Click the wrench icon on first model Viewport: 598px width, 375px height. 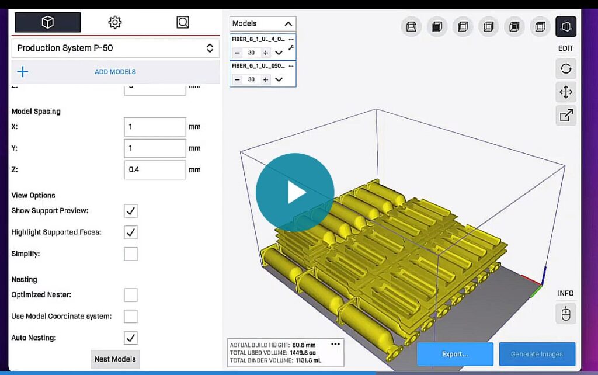click(291, 48)
